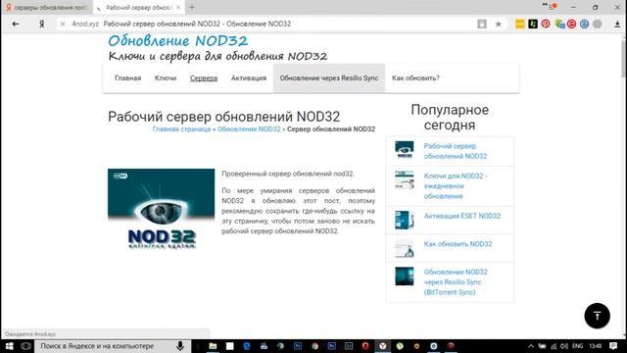The width and height of the screenshot is (627, 353).
Task: Open sidebar link 'Активация ESET NOD32'
Action: (x=462, y=216)
